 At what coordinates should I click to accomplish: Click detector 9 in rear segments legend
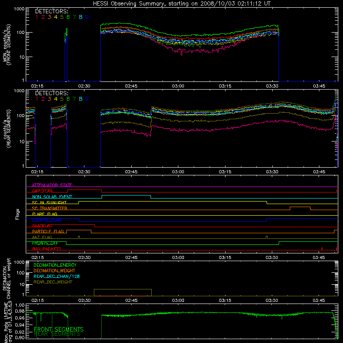(87, 99)
